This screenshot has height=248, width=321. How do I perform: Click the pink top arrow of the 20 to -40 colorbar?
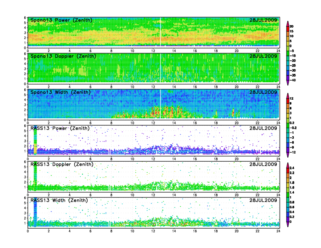tap(288, 24)
